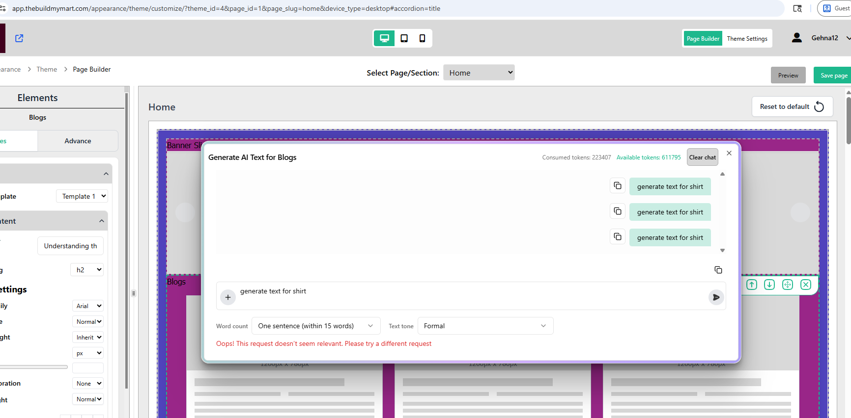Open site in new tab icon

pos(19,38)
